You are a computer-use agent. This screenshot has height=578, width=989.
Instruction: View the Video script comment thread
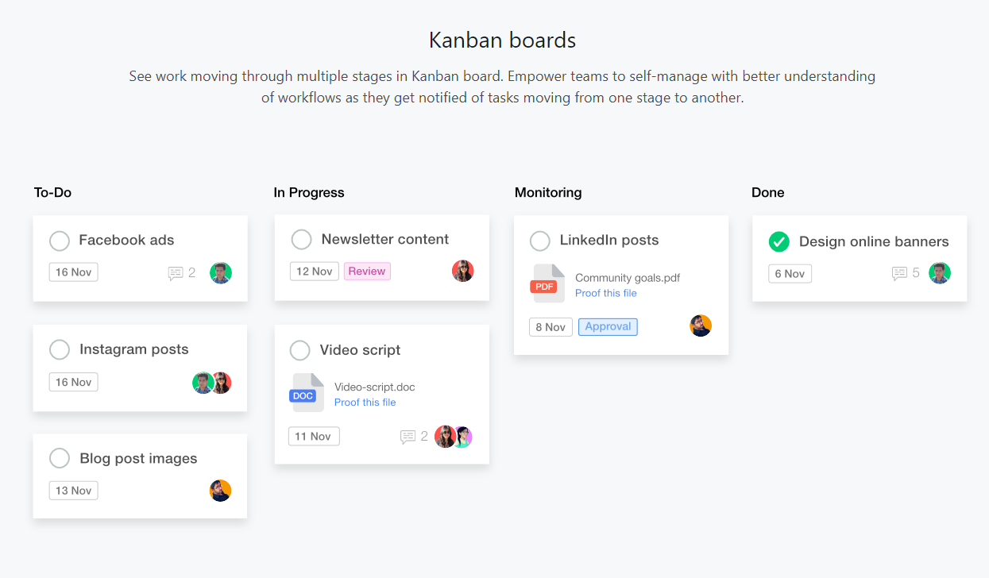[410, 436]
